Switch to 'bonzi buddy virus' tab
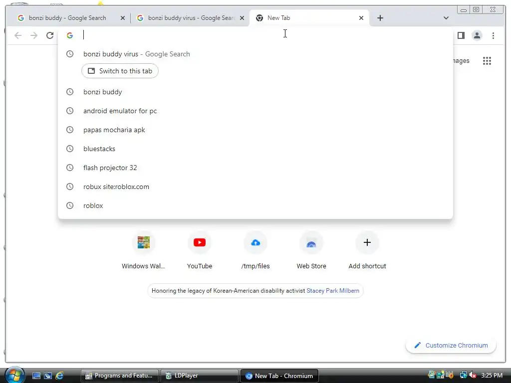Image resolution: width=511 pixels, height=383 pixels. 191,18
